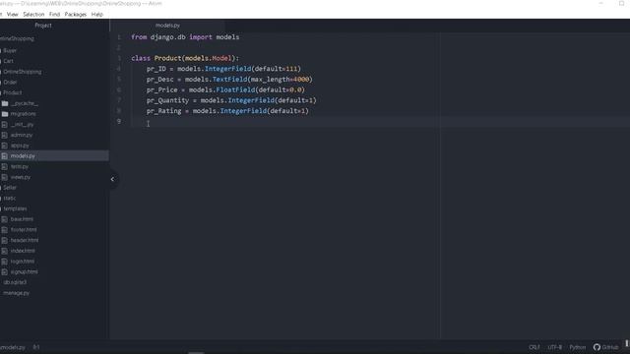Click the Python grammar selector

click(578, 347)
